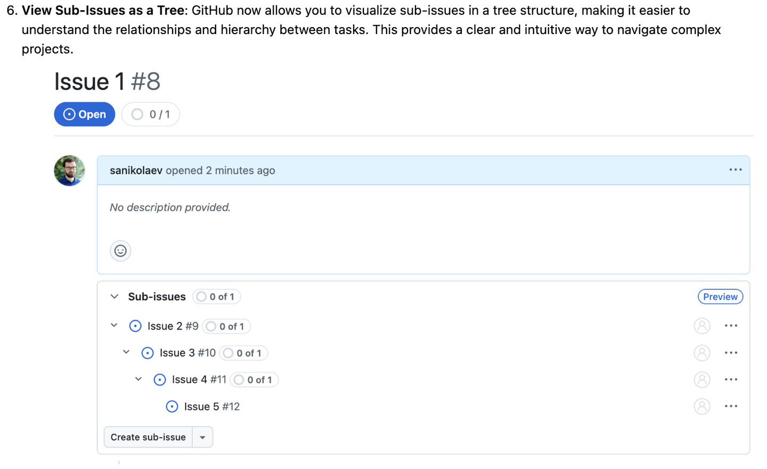Click the sanikolaev username link
The width and height of the screenshot is (767, 469).
[x=136, y=170]
